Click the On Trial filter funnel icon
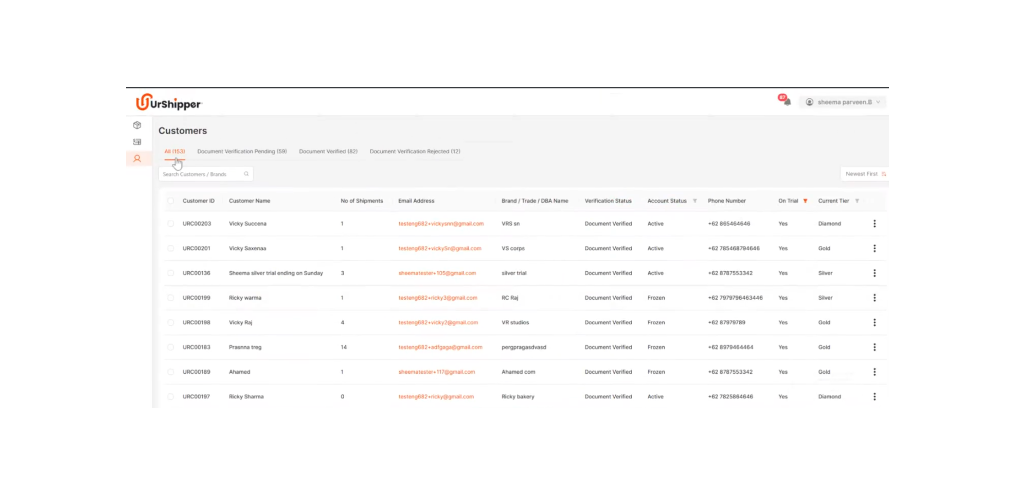The width and height of the screenshot is (1015, 495). (x=805, y=201)
